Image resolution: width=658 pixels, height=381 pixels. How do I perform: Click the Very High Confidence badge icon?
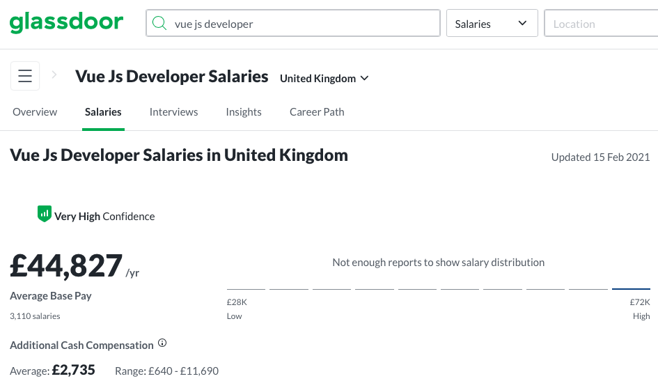coord(45,214)
